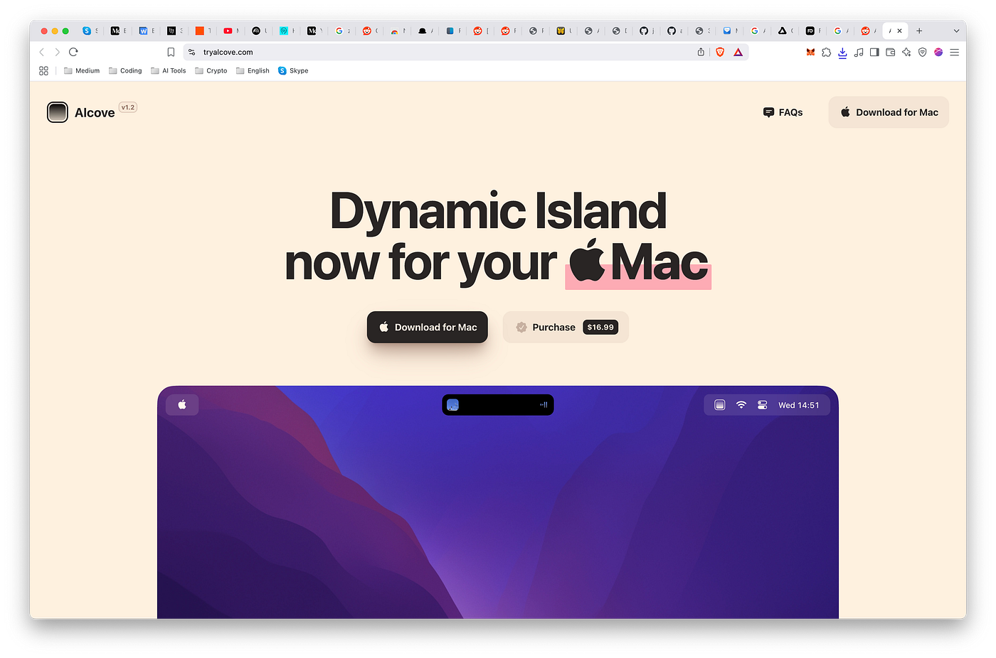Reload the tryalcove.com page
996x658 pixels.
(x=73, y=52)
